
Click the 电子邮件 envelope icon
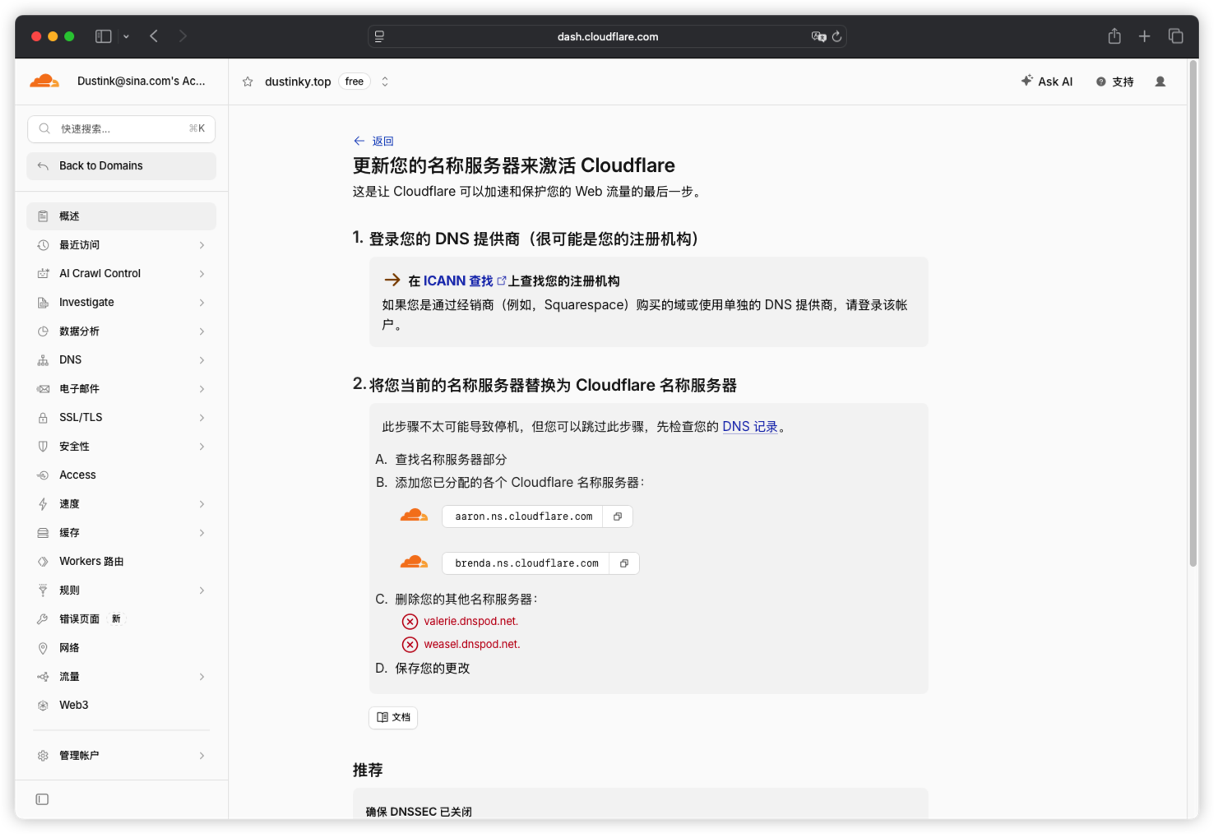click(x=43, y=389)
